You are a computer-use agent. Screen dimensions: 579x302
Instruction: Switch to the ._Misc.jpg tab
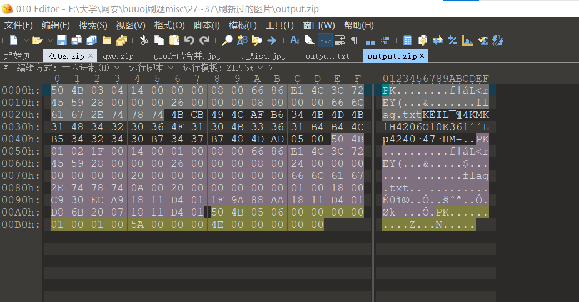pyautogui.click(x=262, y=56)
